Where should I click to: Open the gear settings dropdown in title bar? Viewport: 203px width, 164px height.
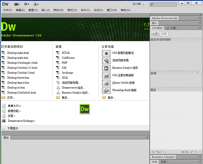tap(26, 4)
